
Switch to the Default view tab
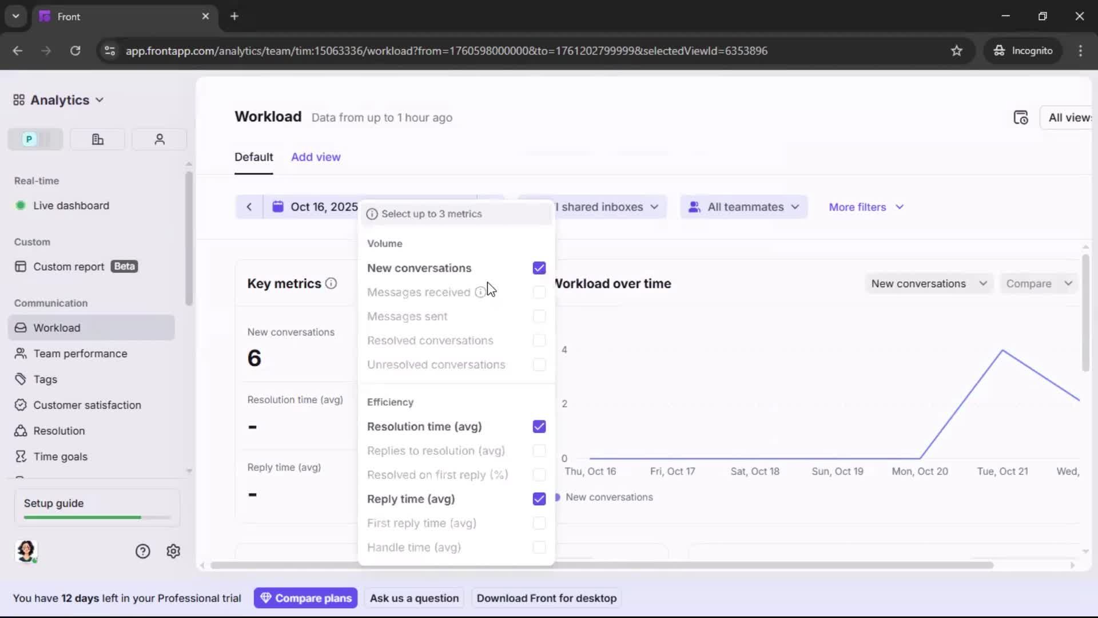click(x=254, y=157)
